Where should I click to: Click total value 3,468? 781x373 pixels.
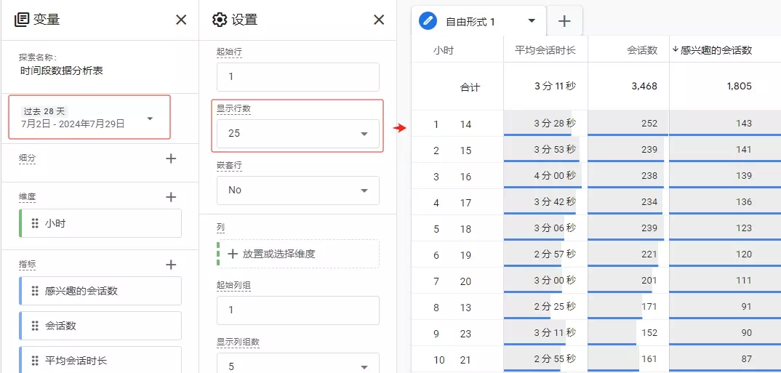coord(644,86)
